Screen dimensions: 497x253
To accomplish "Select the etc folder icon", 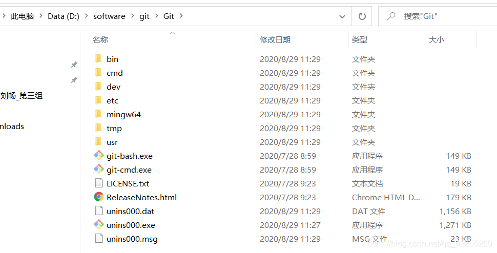I will pyautogui.click(x=98, y=100).
